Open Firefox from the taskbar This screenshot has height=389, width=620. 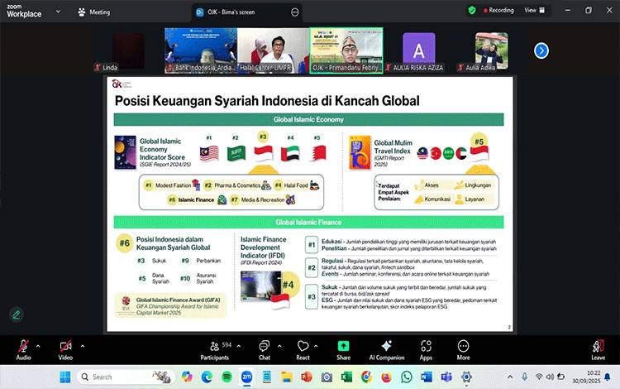point(386,377)
